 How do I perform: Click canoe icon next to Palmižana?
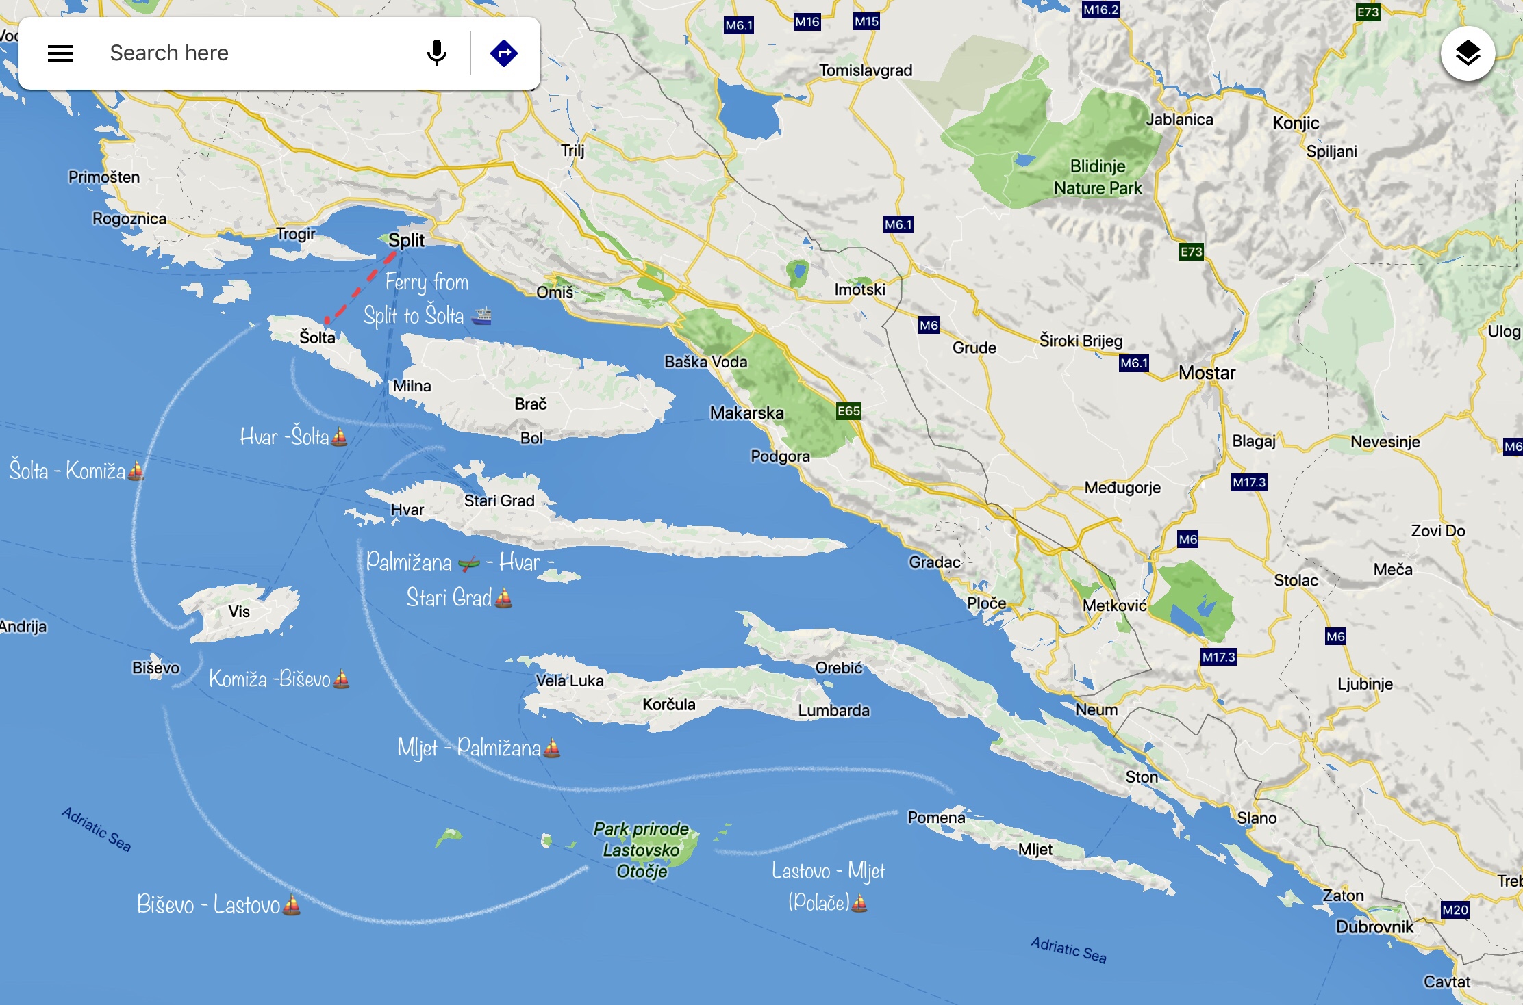coord(469,564)
